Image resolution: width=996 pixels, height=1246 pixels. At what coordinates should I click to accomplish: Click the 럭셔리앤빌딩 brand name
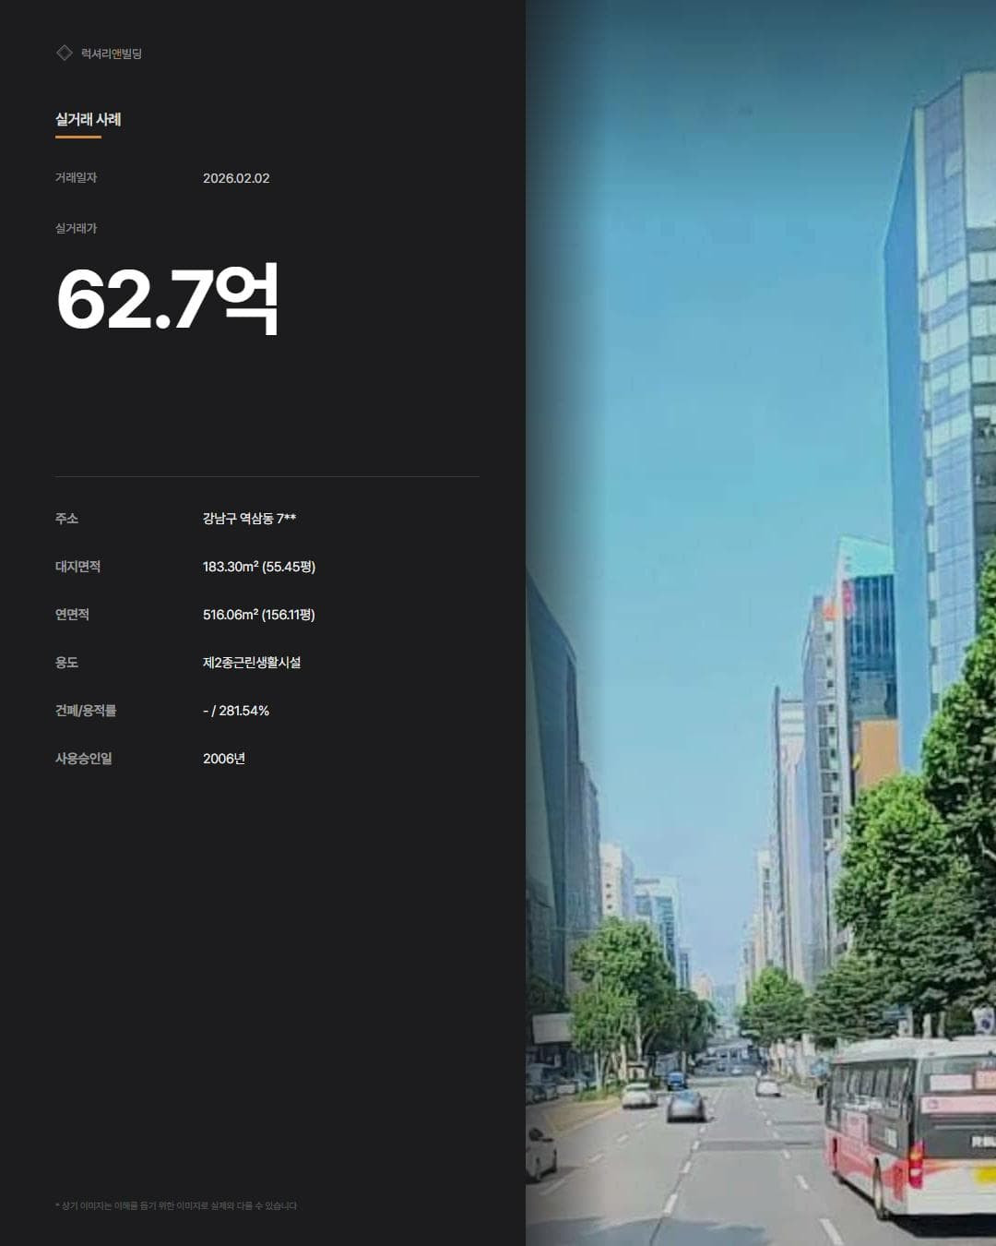point(112,54)
